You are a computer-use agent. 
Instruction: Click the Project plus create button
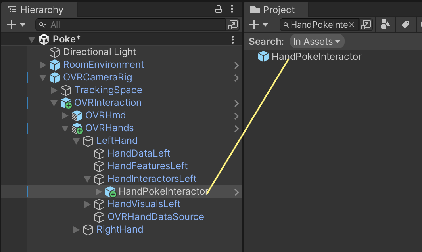pyautogui.click(x=254, y=25)
